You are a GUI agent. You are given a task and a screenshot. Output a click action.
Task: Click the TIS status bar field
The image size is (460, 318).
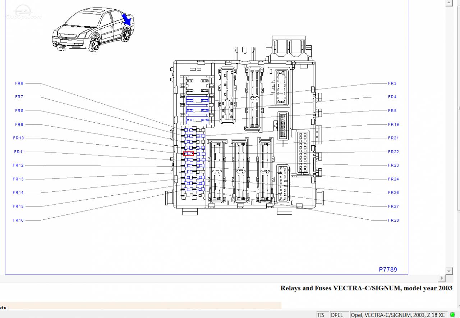pos(323,315)
